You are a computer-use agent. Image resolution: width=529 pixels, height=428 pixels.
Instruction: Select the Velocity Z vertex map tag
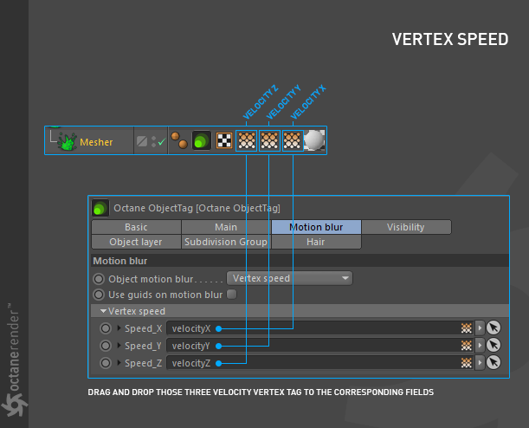click(246, 140)
